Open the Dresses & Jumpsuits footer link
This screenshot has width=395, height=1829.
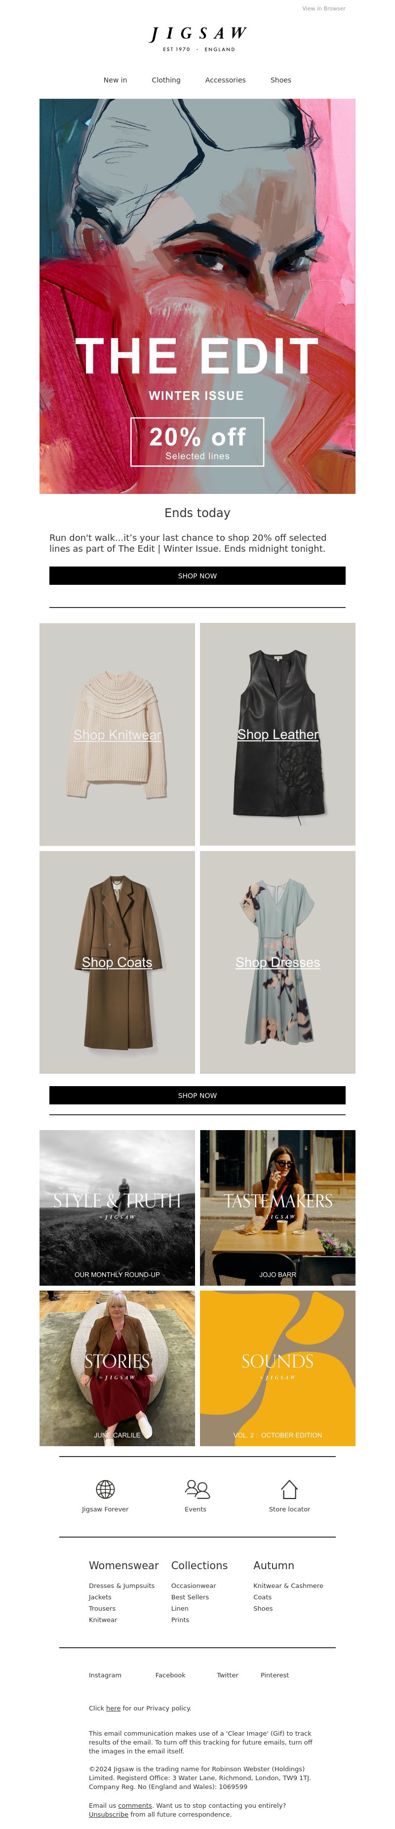(121, 1585)
